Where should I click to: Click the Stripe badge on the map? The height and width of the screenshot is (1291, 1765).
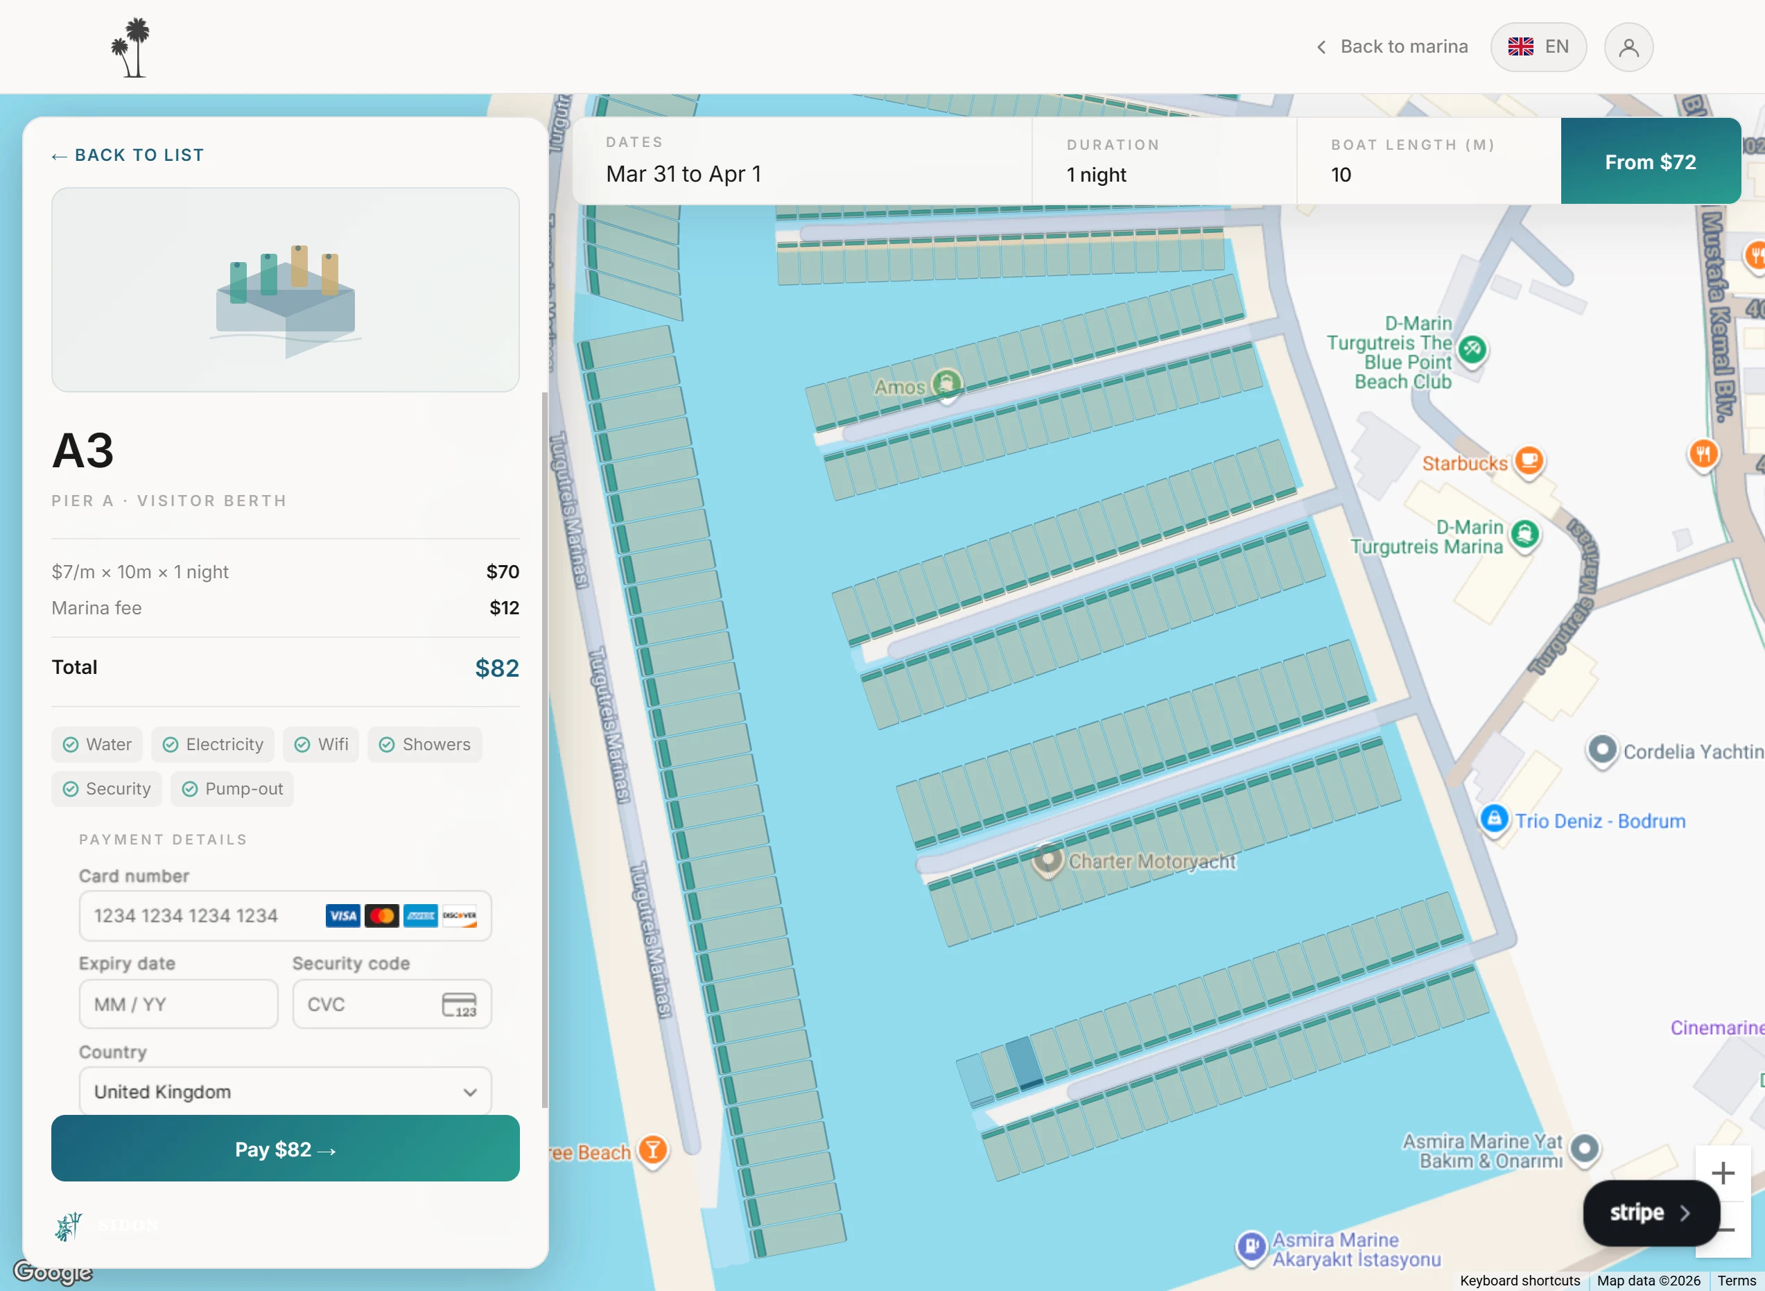(1650, 1212)
